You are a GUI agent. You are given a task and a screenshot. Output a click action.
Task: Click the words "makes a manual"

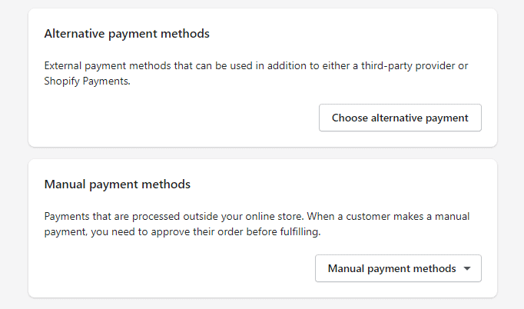point(435,216)
